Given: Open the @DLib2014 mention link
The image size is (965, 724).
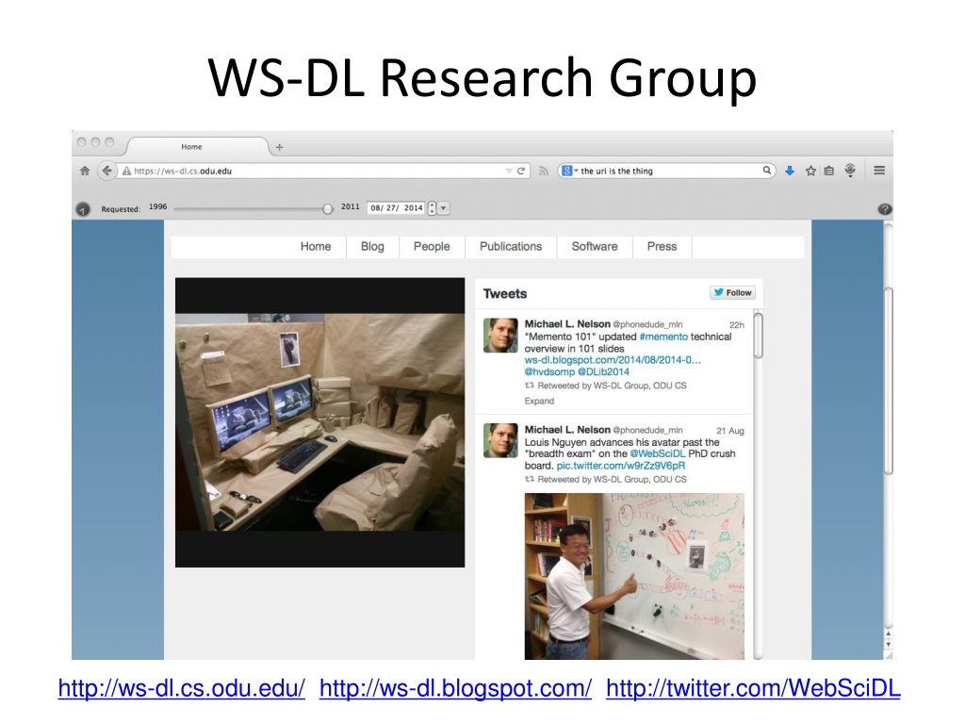Looking at the screenshot, I should (x=604, y=371).
